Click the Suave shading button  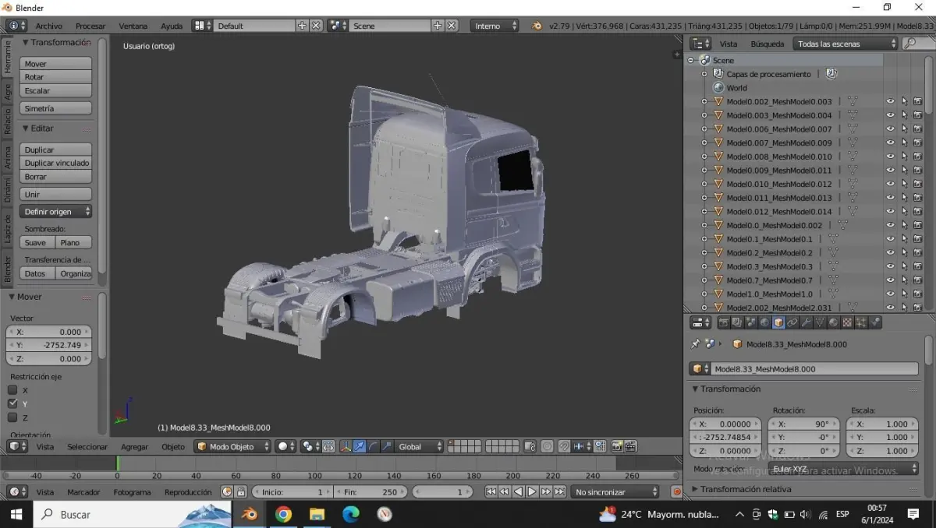[x=35, y=243]
